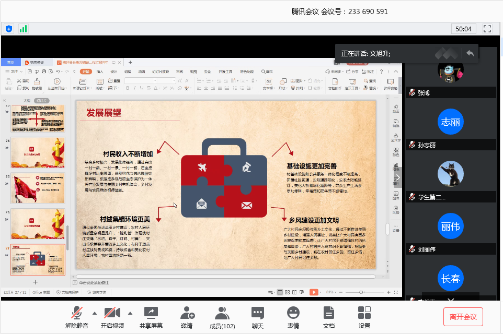Click the network signal strength icon
Viewport: 503px width, 334px height.
click(x=23, y=29)
